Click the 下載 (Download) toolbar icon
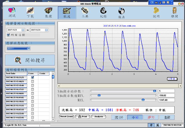Image resolution: width=185 pixels, height=128 pixels. (x=30, y=12)
